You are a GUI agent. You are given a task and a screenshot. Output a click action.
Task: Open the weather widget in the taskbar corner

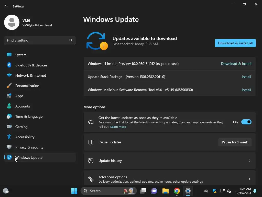[x=6, y=191]
